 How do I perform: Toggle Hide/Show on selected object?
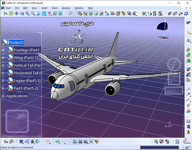click(x=55, y=13)
